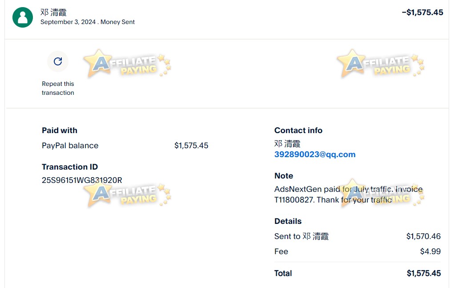Click the Contact info heading
The height and width of the screenshot is (288, 450).
pyautogui.click(x=298, y=130)
